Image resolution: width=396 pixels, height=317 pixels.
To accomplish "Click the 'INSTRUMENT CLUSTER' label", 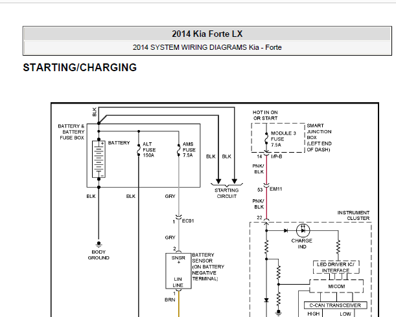I will coord(353,215).
